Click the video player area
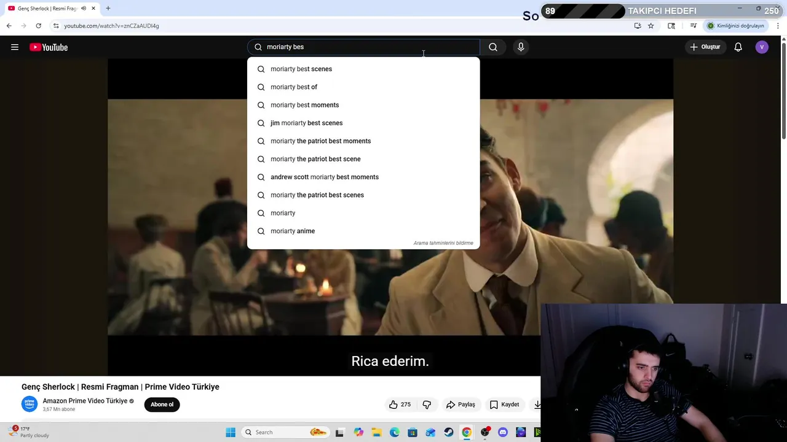 [x=390, y=217]
